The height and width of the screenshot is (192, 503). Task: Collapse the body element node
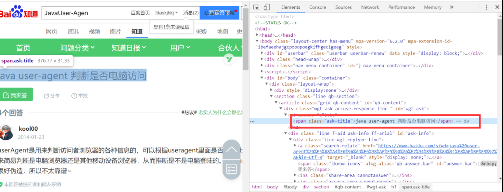[257, 41]
